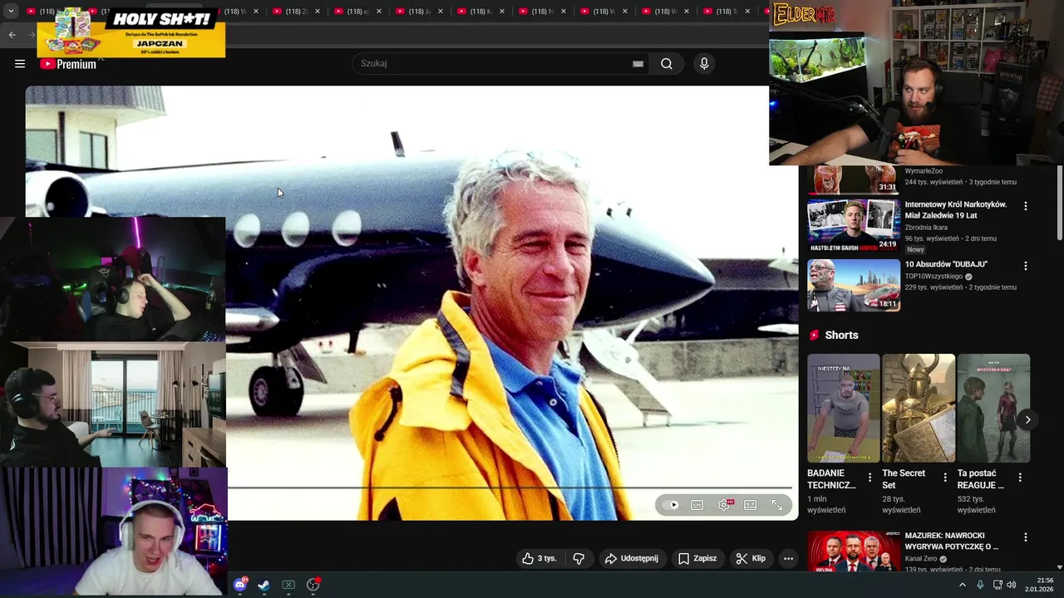Open Kanał Zero channel link
Viewport: 1064px width, 598px height.
point(921,559)
